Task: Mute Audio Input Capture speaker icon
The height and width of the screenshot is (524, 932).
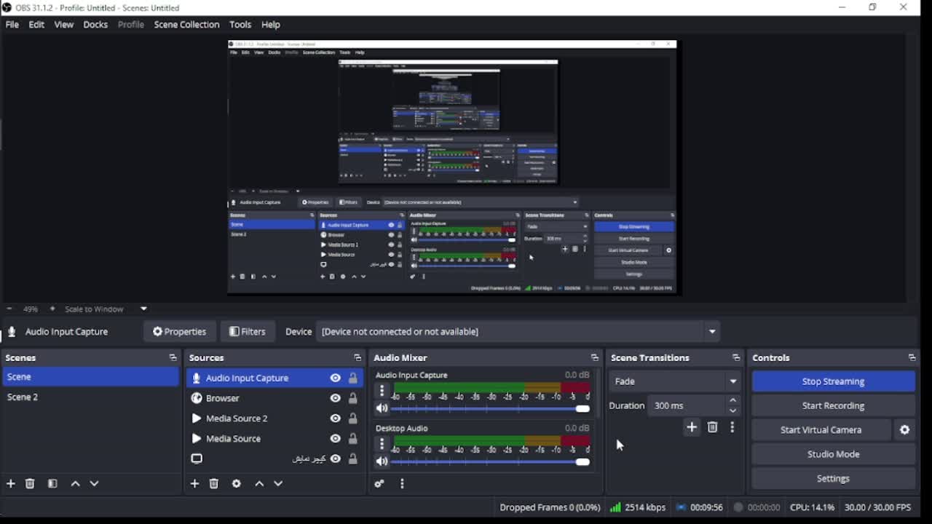Action: [x=382, y=408]
